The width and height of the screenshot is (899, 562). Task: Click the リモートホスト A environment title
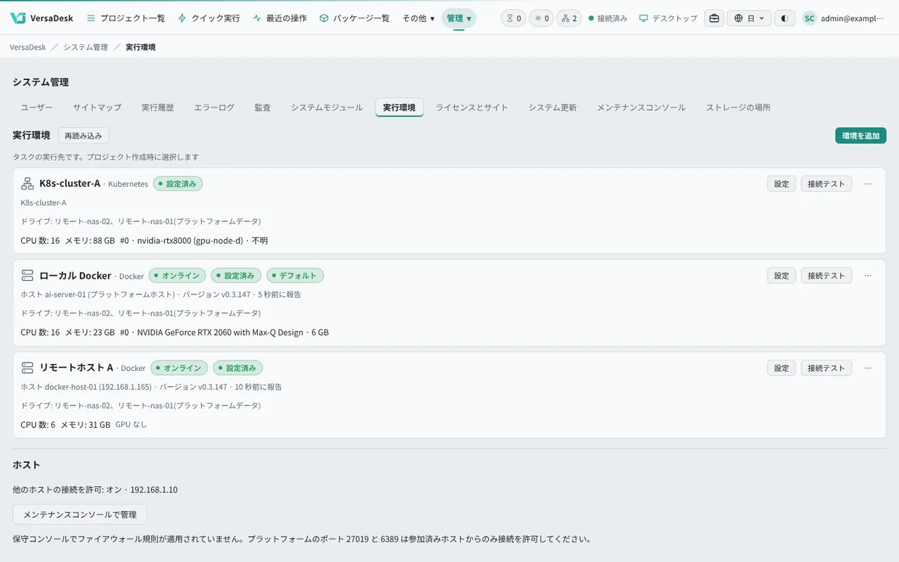[x=77, y=367]
